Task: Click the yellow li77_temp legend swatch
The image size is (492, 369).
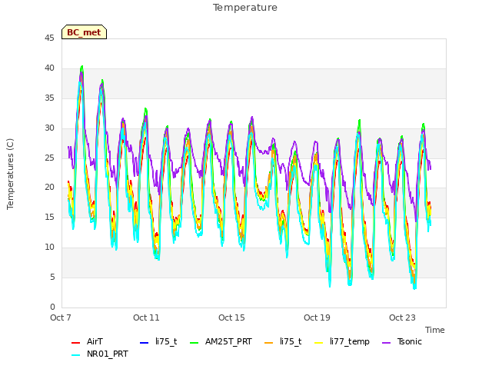Action: tap(319, 343)
